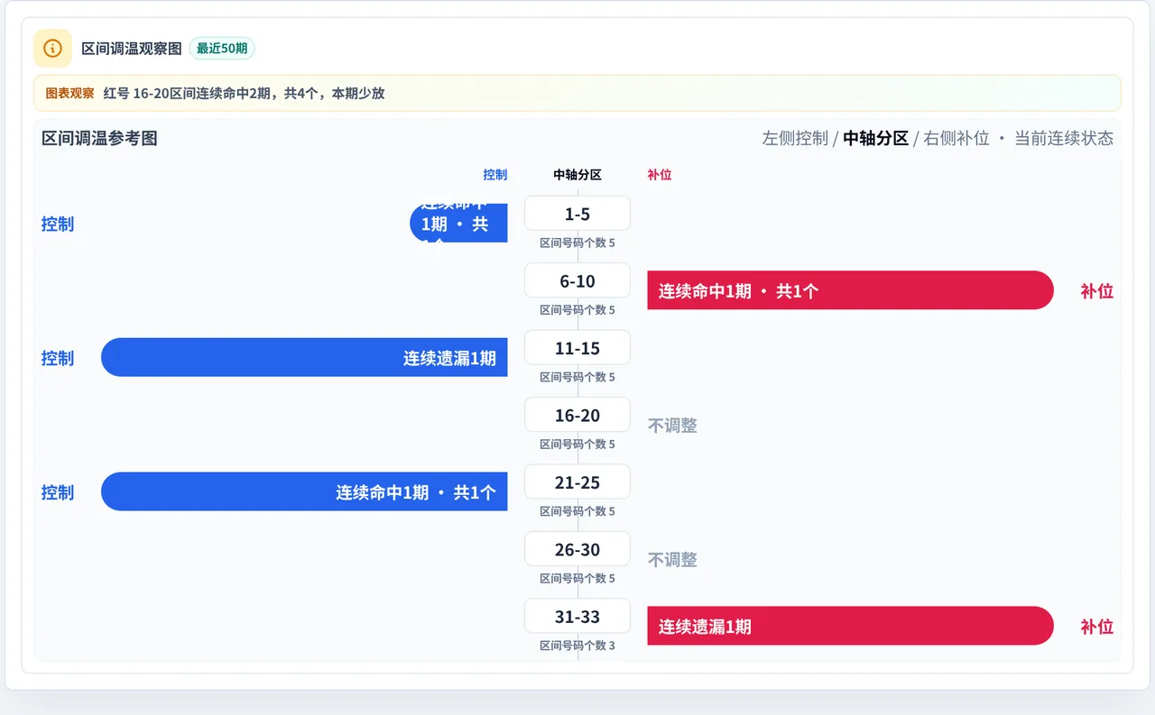Click the orange 图表观察 label
This screenshot has height=715, width=1155.
tap(69, 93)
